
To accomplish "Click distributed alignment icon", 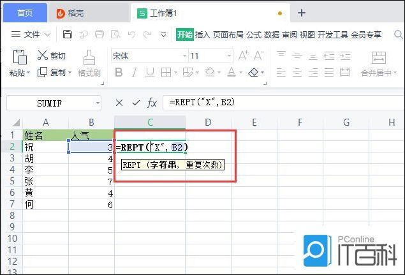I will [345, 72].
